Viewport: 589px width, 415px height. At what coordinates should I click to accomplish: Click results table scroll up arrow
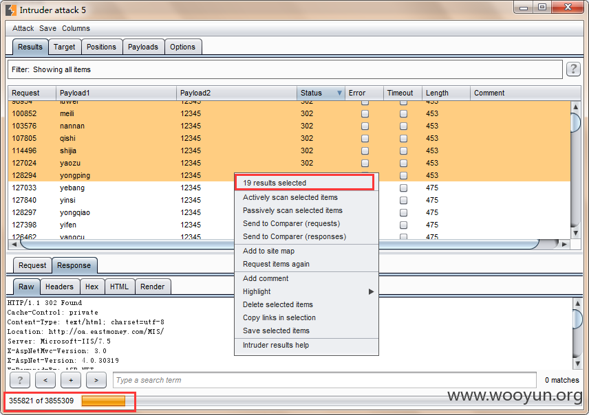pyautogui.click(x=575, y=107)
